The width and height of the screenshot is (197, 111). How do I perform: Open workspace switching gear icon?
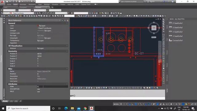171,104
